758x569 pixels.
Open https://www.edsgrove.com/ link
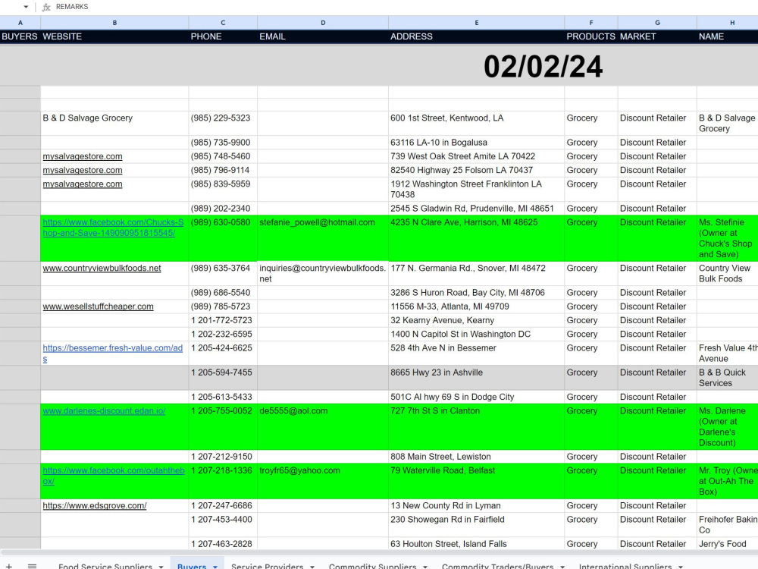[x=95, y=505]
